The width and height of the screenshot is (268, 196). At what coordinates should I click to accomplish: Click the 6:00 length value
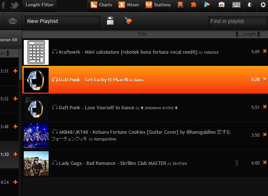[255, 163]
